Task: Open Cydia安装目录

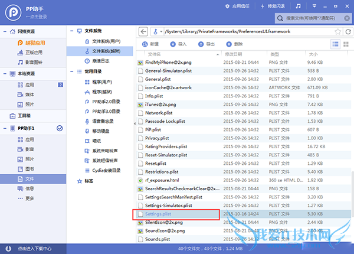Action: point(103,170)
